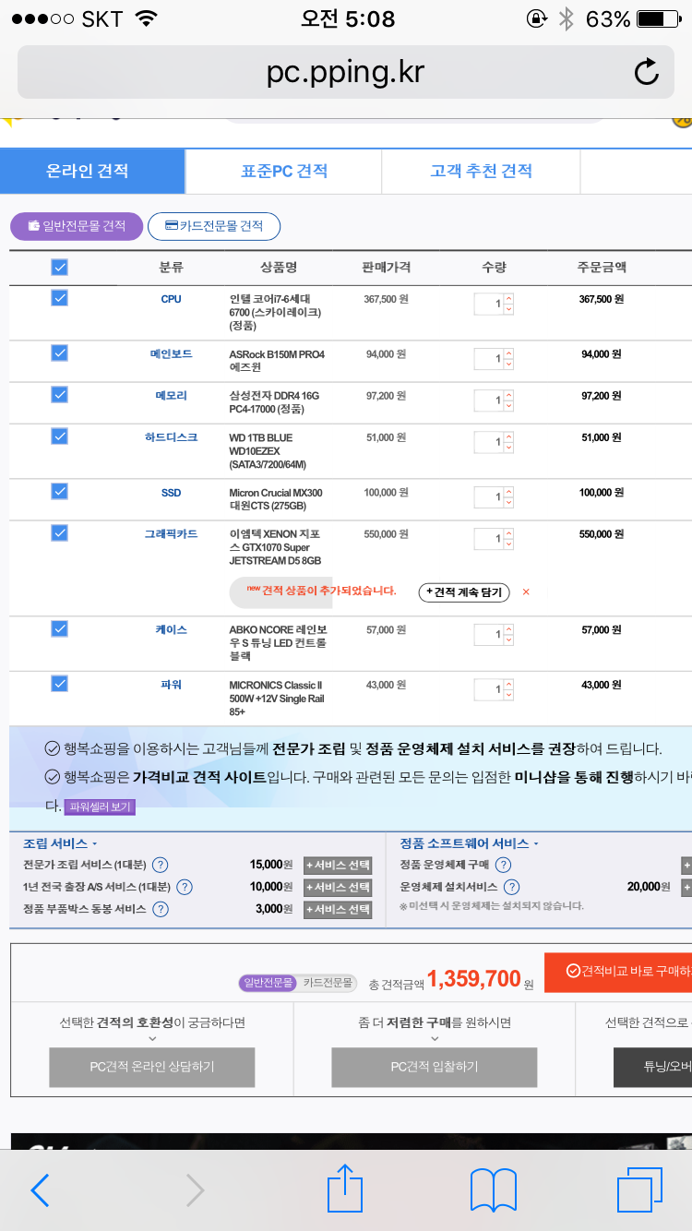
Task: Open help icon for 운영체제 설치서비스
Action: [511, 887]
